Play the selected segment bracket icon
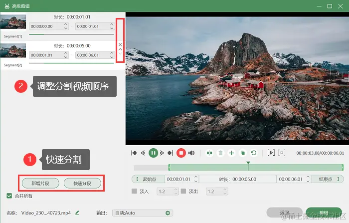 point(271,153)
